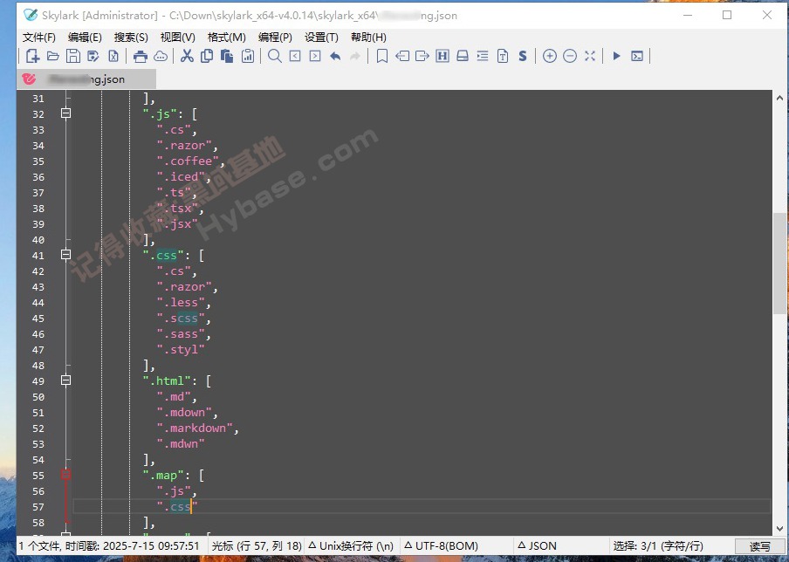Image resolution: width=789 pixels, height=562 pixels.
Task: Click the ".razor" text on line 43
Action: (x=187, y=287)
